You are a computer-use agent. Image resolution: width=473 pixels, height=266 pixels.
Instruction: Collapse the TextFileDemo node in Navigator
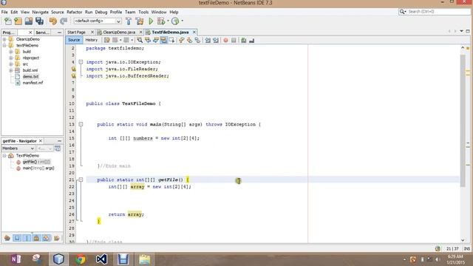point(4,156)
